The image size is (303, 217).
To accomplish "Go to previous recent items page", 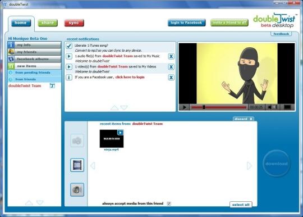I will click(x=93, y=166).
